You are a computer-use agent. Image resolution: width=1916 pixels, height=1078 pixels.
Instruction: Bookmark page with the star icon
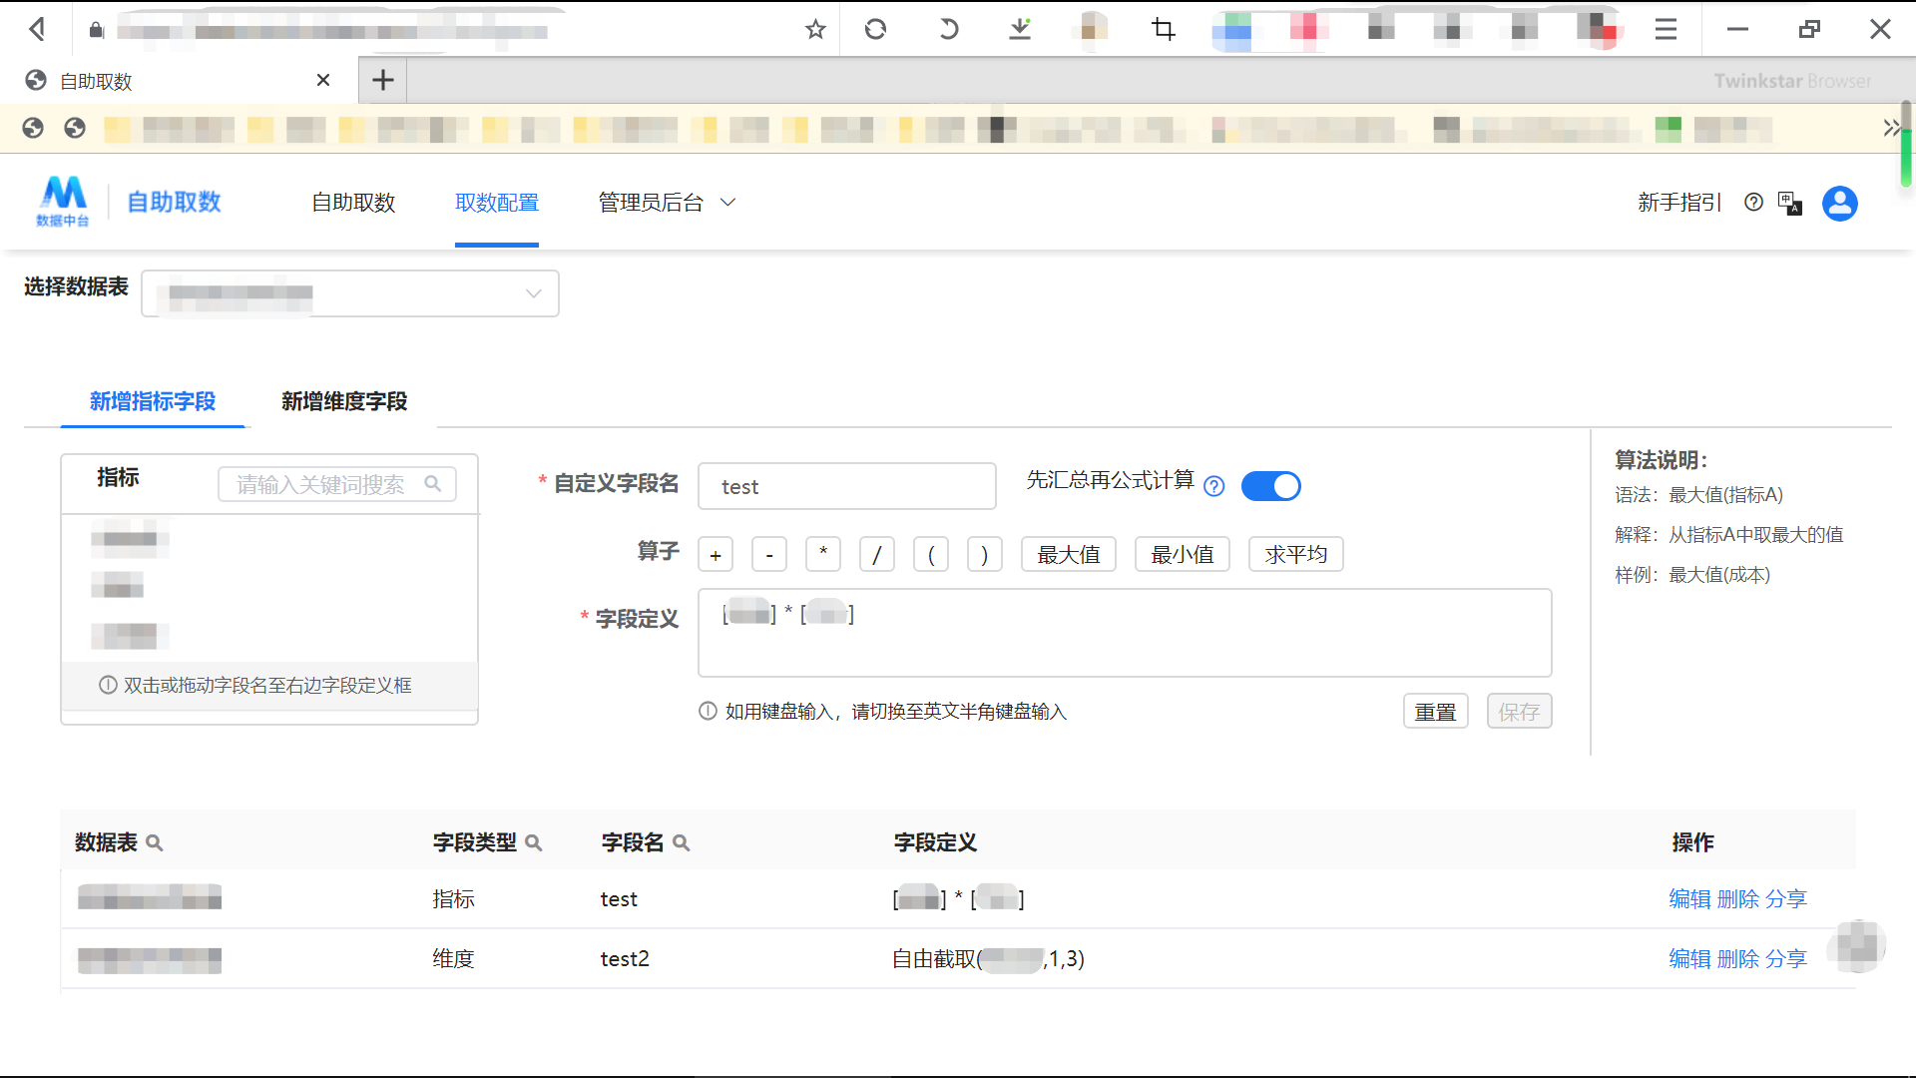[815, 29]
